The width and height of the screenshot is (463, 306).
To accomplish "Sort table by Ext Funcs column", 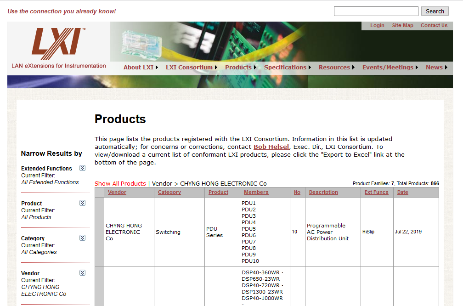I will [x=376, y=192].
